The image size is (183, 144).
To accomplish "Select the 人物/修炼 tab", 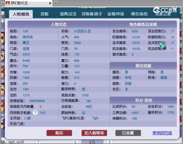I will (x=21, y=14).
